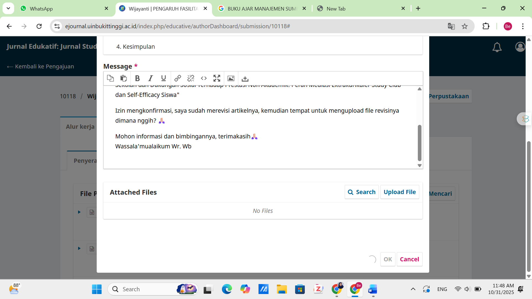Click the Bold formatting icon
Viewport: 532px width, 299px height.
[137, 78]
